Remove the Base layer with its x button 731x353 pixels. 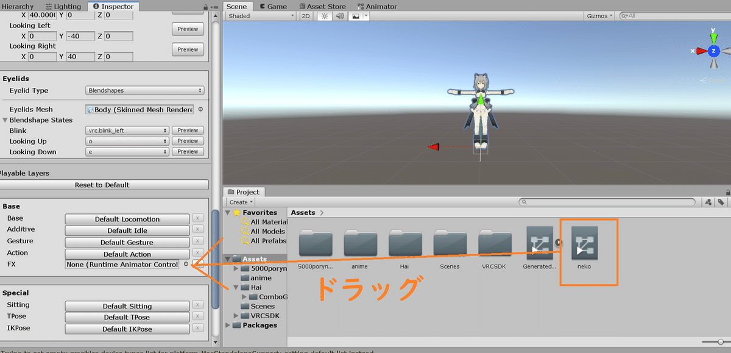[198, 218]
